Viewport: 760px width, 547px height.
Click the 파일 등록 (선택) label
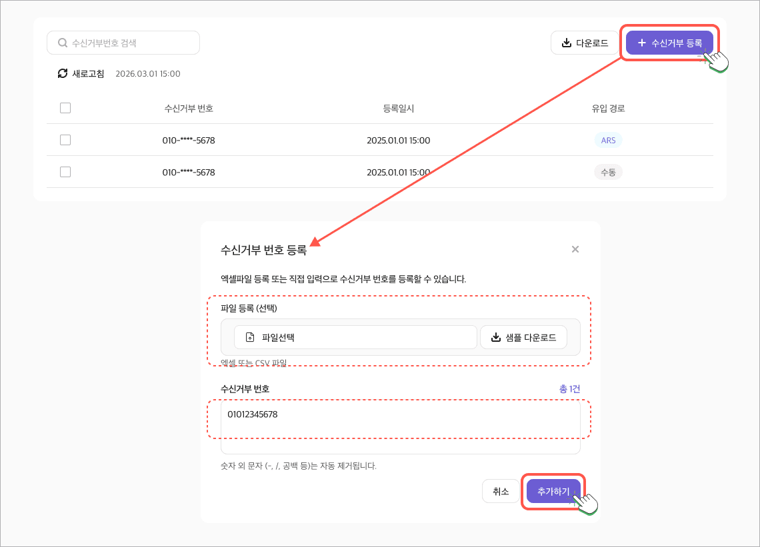249,308
